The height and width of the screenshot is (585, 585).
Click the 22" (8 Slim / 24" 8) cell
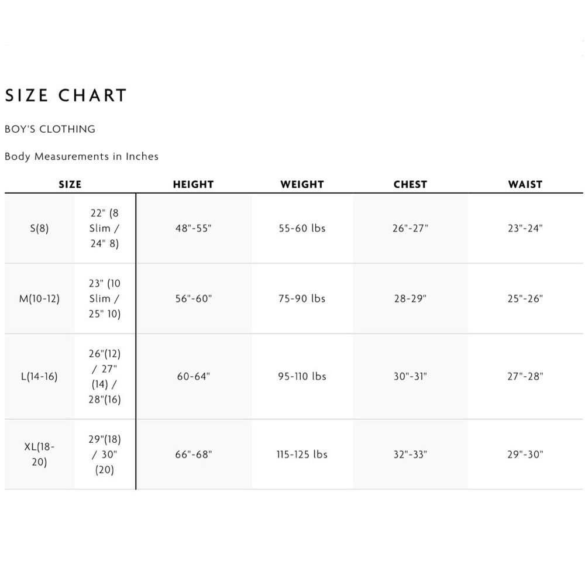coord(105,228)
